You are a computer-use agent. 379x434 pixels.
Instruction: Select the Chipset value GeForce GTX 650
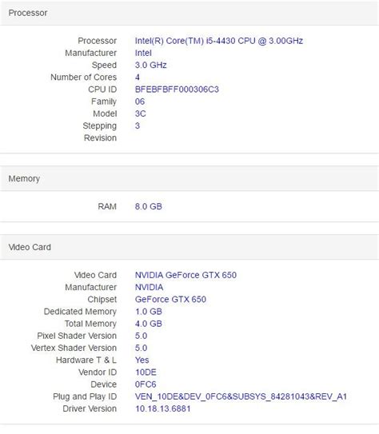pos(170,300)
